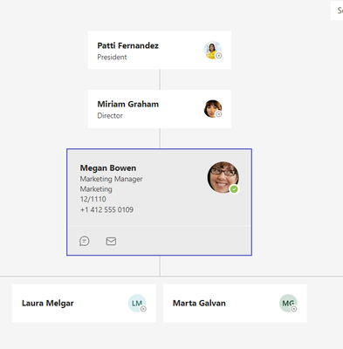Image resolution: width=343 pixels, height=349 pixels.
Task: Click Megan Bowen's green available status badge
Action: 234,189
